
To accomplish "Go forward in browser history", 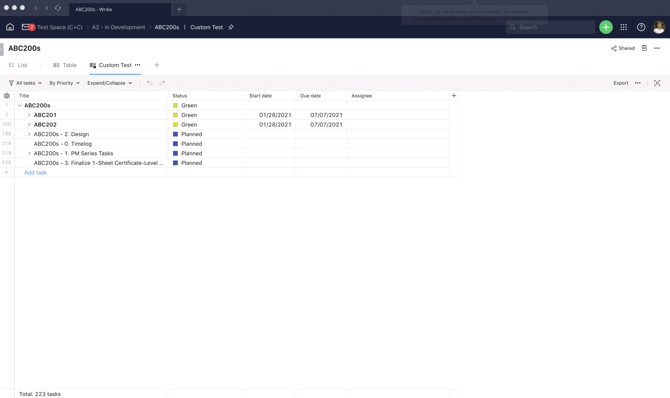I will (47, 8).
